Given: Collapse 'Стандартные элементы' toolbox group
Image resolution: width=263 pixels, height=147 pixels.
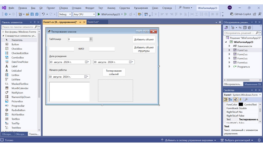Looking at the screenshot, I should (x=3, y=36).
